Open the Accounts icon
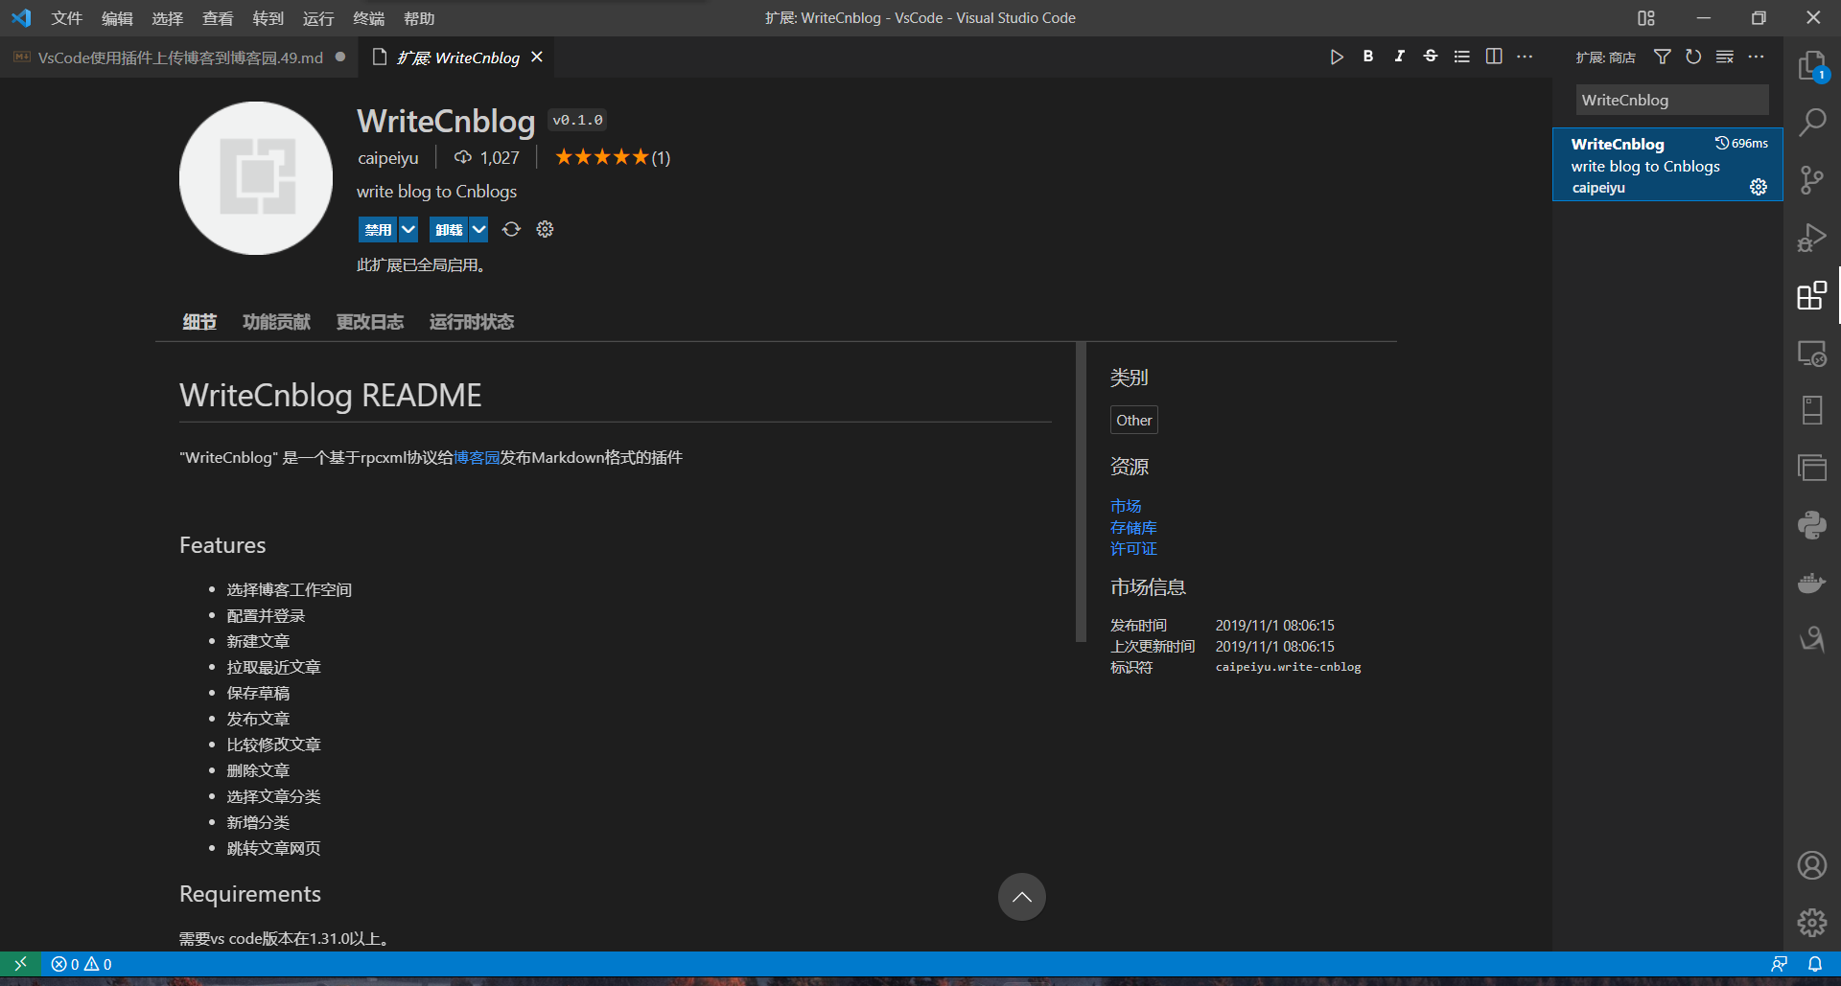Image resolution: width=1841 pixels, height=986 pixels. pyautogui.click(x=1811, y=865)
